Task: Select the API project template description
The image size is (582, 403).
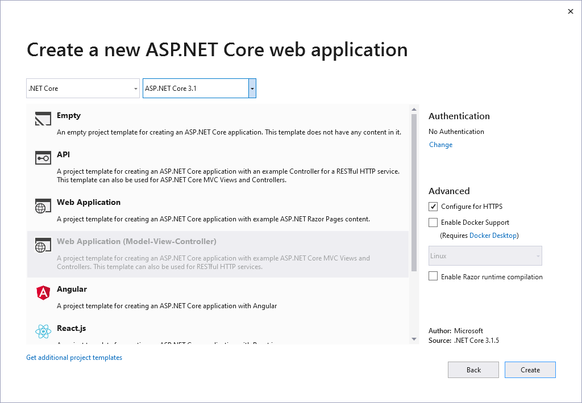Action: click(227, 175)
